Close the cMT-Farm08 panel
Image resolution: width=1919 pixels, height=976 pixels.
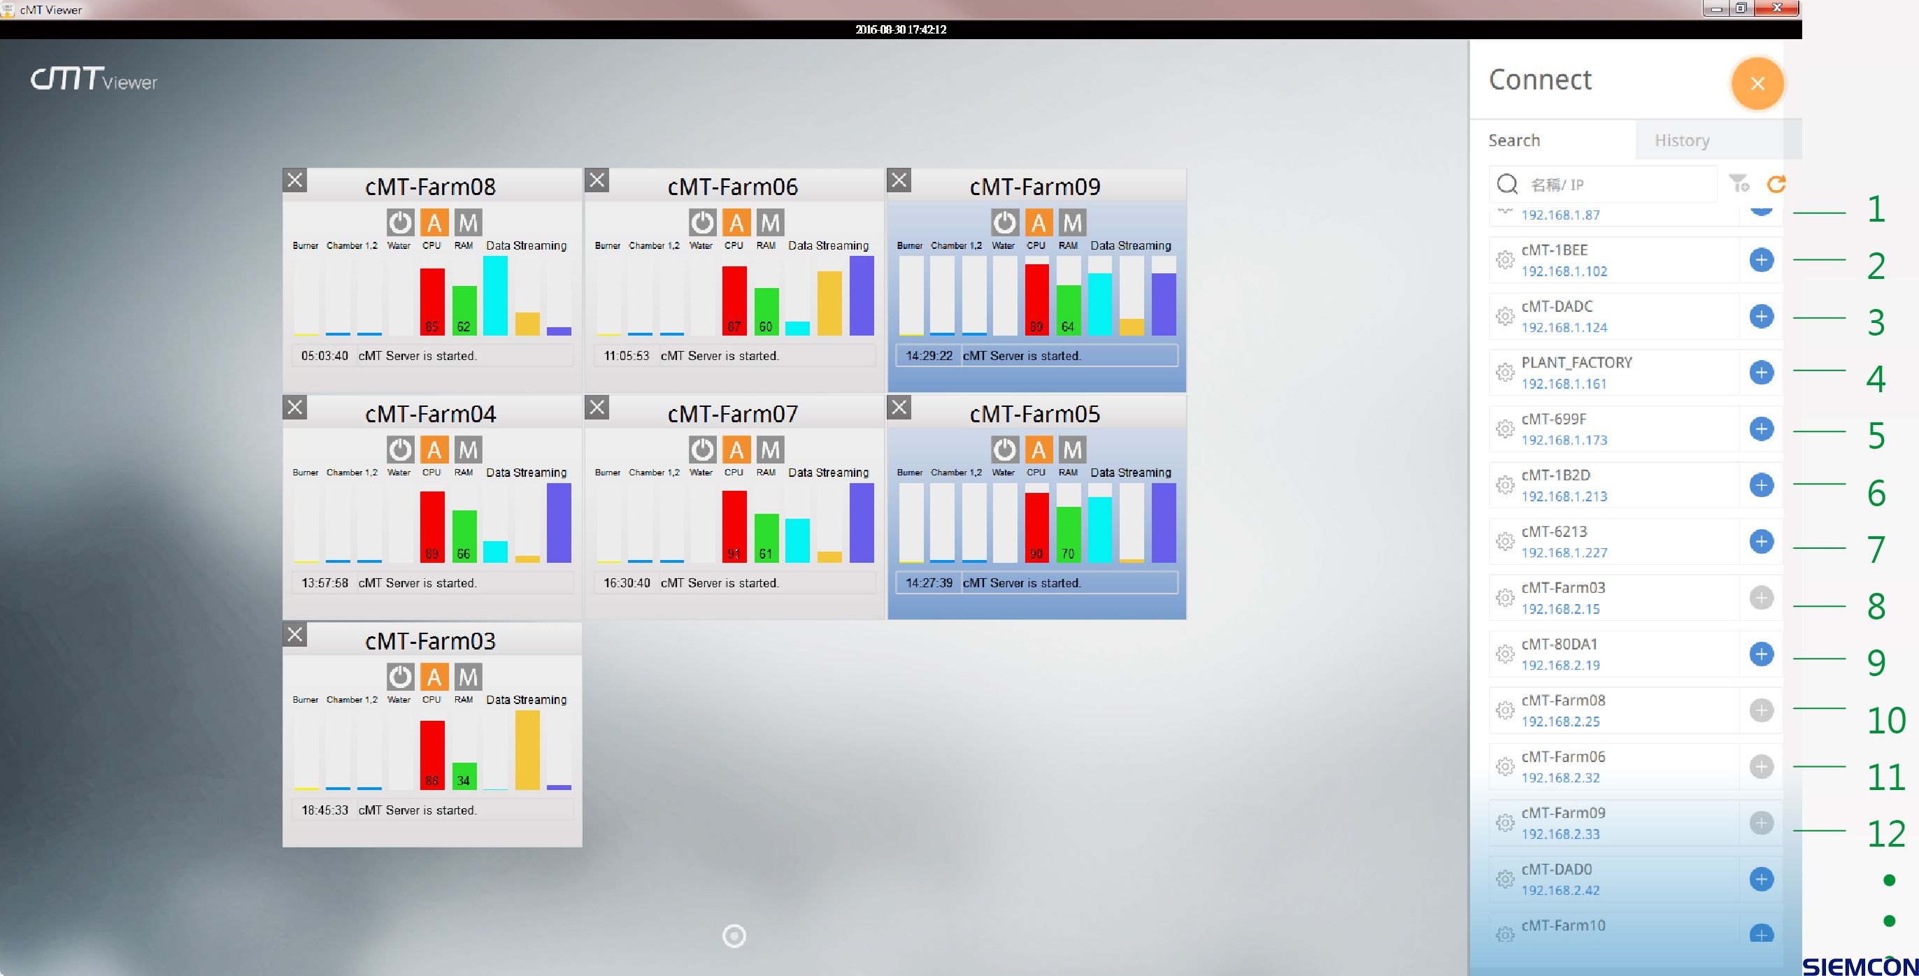point(295,180)
